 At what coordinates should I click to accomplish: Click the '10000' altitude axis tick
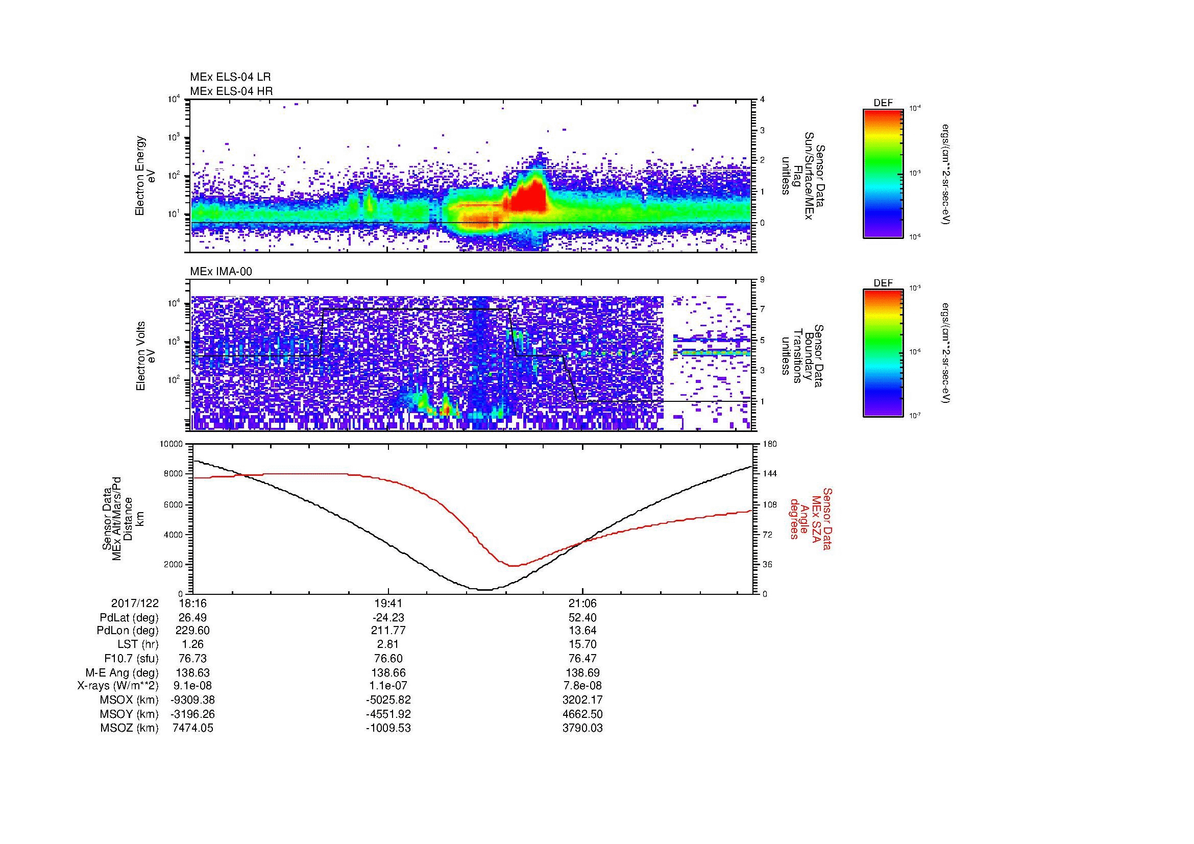(172, 444)
